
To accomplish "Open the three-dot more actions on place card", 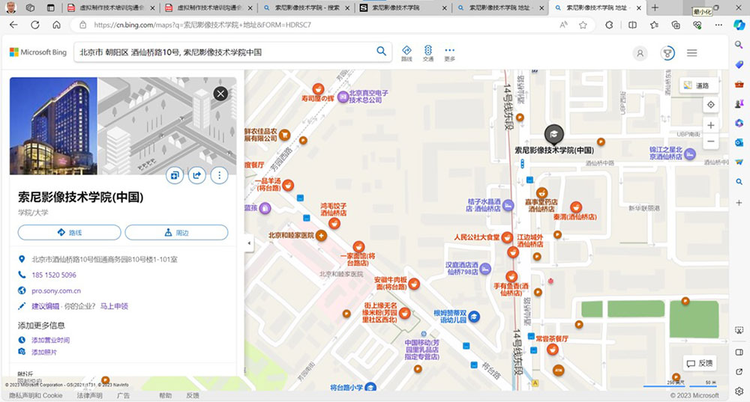I will click(220, 176).
